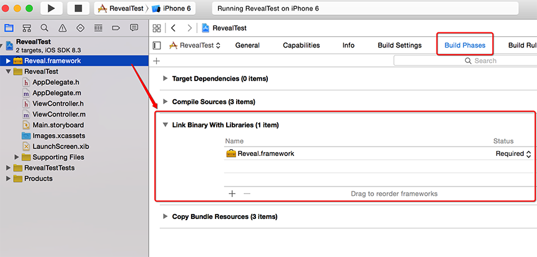Open the Report navigator speech-bubble icon
Viewport: 537px width, 257px height.
134,27
